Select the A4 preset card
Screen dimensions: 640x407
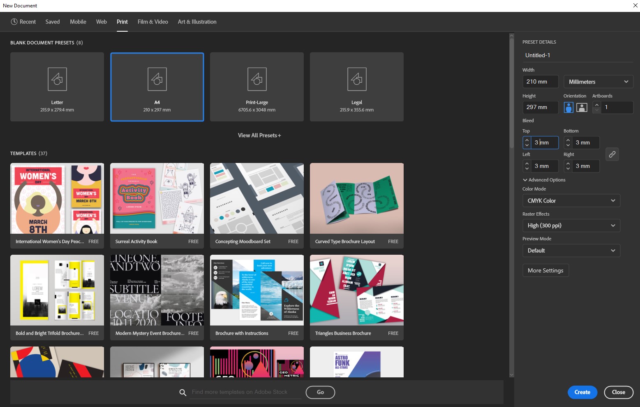157,86
